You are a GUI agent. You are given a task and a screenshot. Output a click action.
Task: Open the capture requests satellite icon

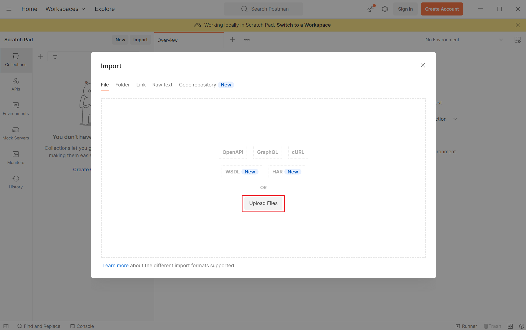coord(371,9)
